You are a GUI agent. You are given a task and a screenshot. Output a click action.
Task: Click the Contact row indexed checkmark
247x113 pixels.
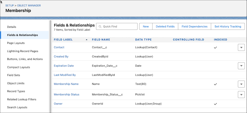pos(215,47)
